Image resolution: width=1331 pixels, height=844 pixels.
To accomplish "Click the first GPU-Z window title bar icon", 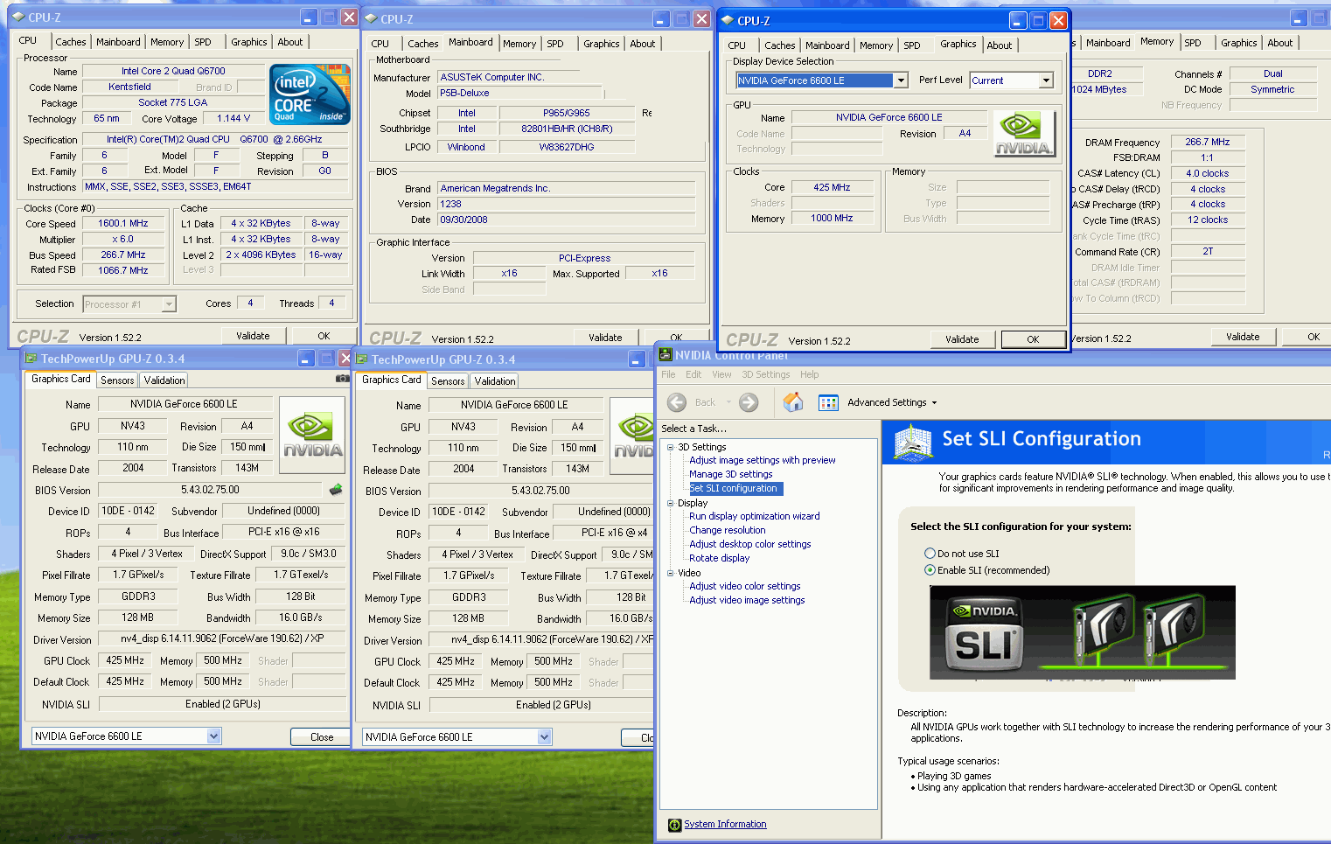I will (31, 359).
